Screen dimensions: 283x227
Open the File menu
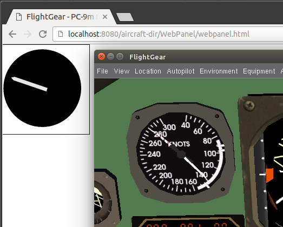(x=102, y=71)
